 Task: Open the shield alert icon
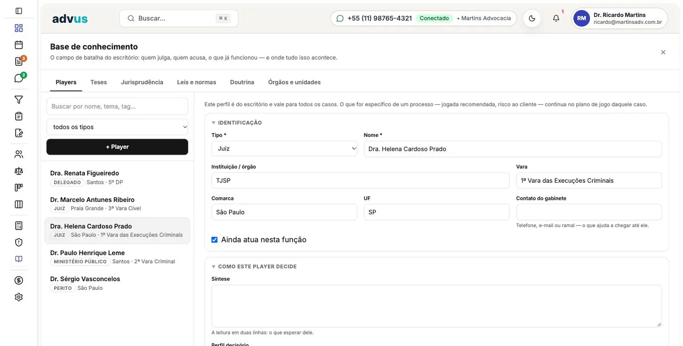click(19, 242)
